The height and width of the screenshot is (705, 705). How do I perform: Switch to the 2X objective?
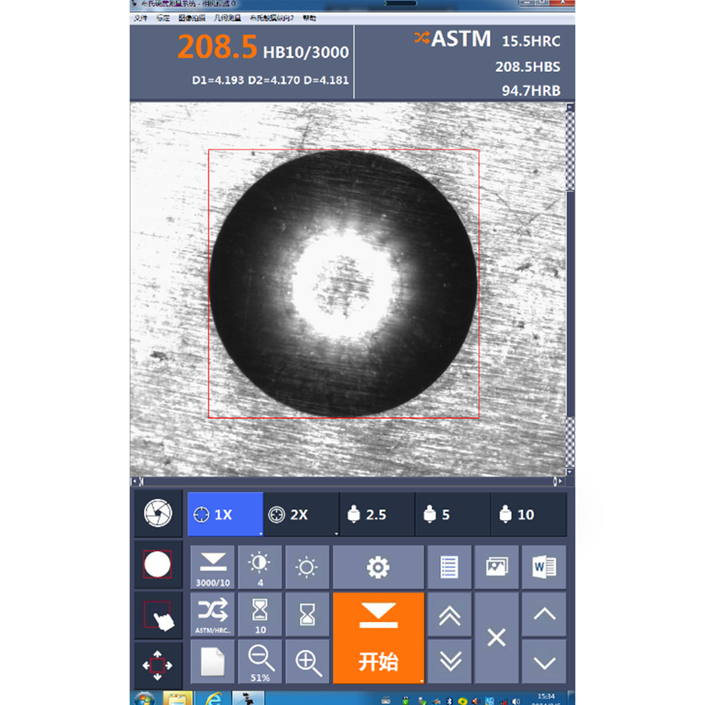pos(300,514)
